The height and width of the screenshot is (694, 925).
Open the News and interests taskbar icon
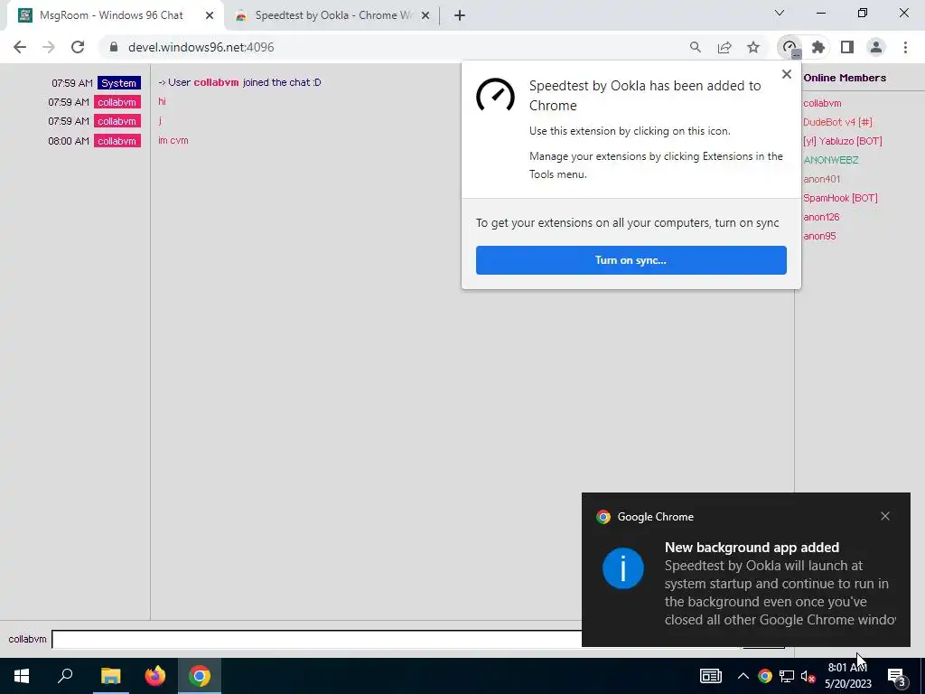tap(711, 676)
